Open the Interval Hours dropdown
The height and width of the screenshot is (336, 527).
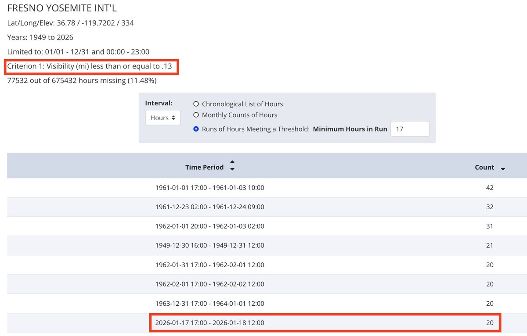163,118
